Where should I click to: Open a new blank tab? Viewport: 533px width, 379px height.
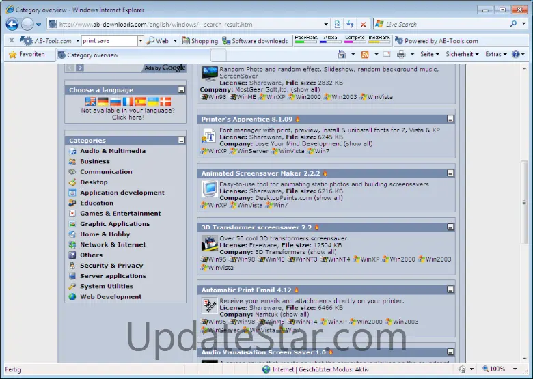click(219, 55)
